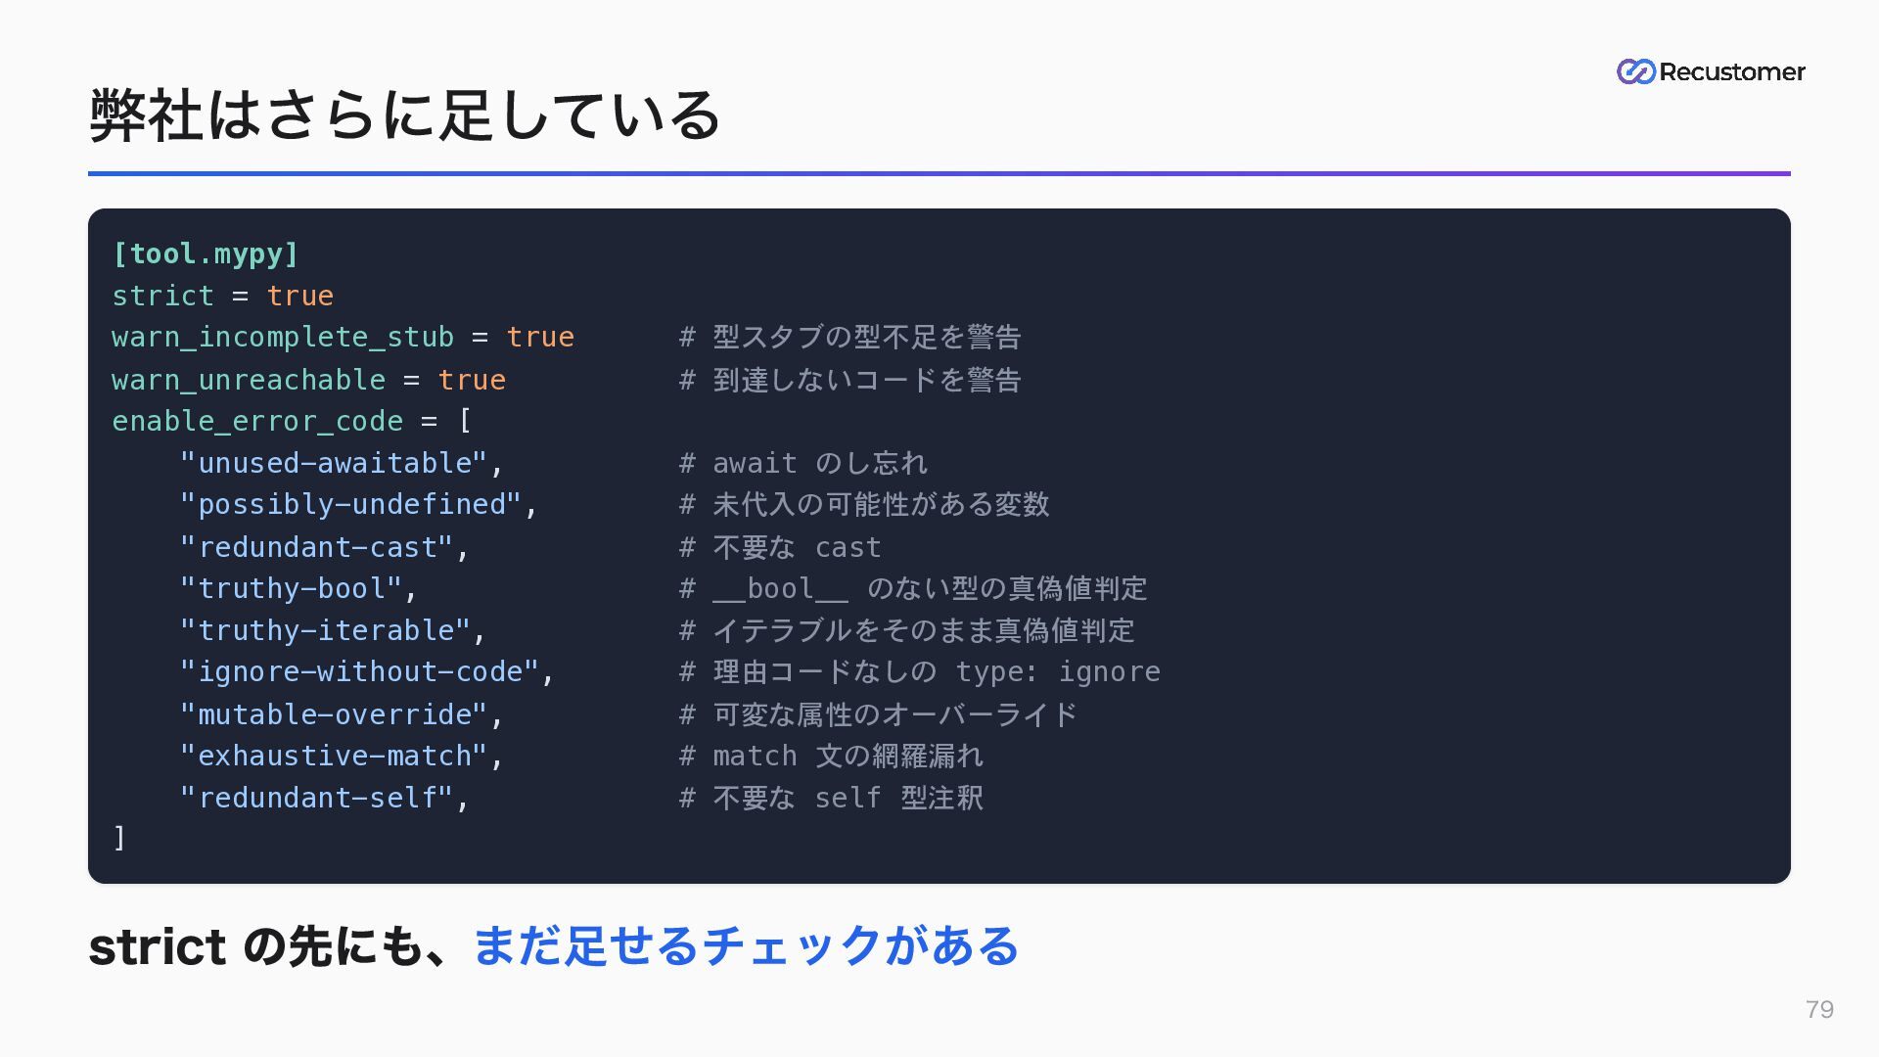Click the Recustomer brand name text
This screenshot has height=1057, width=1879.
[x=1732, y=72]
